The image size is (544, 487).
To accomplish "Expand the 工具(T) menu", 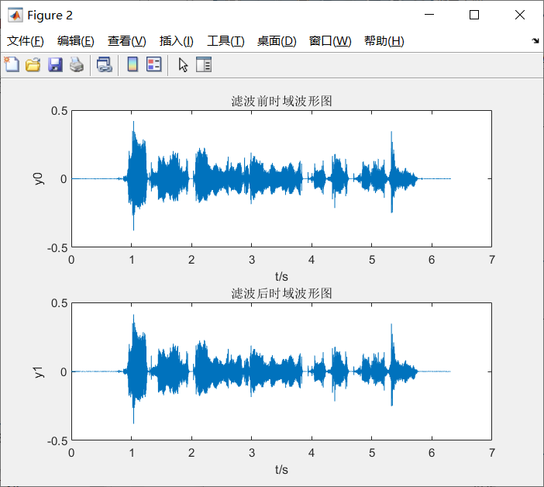I will tap(226, 41).
